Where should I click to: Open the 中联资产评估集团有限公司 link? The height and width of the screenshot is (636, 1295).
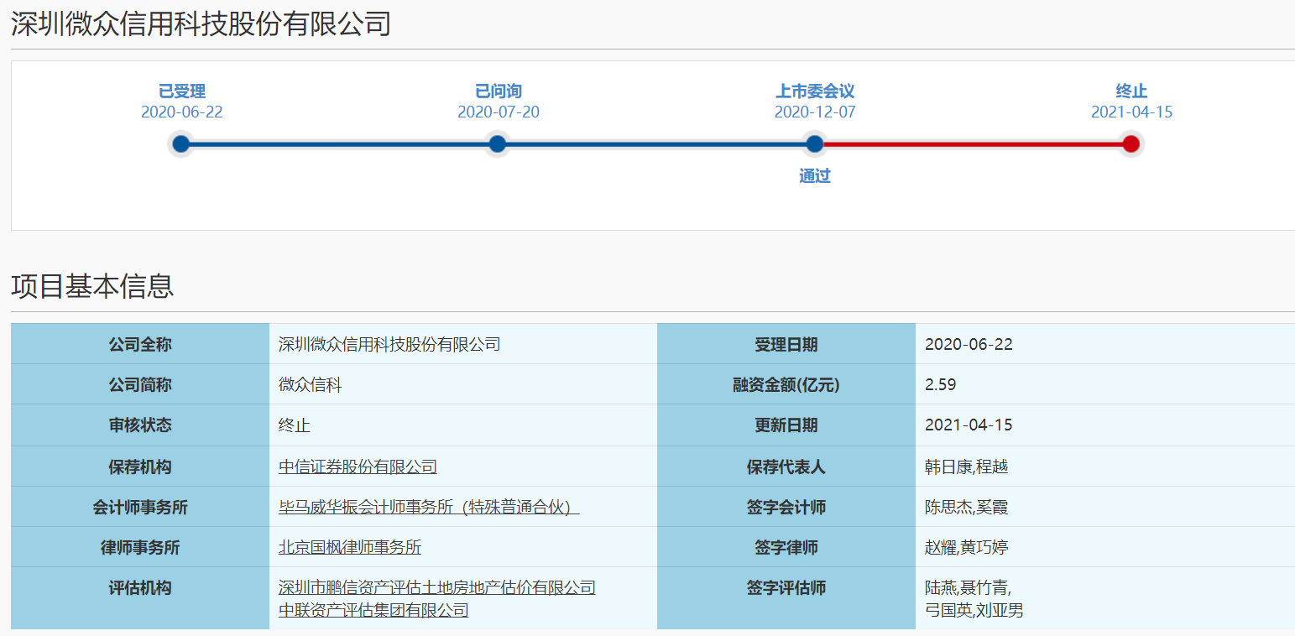click(x=373, y=610)
